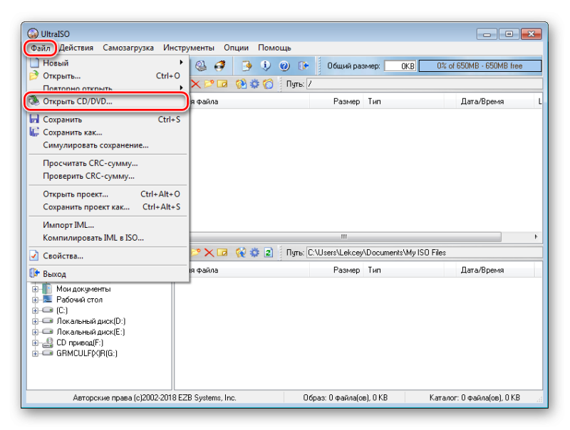The width and height of the screenshot is (570, 430).
Task: Click the upper Путь field showing /
Action: click(424, 84)
